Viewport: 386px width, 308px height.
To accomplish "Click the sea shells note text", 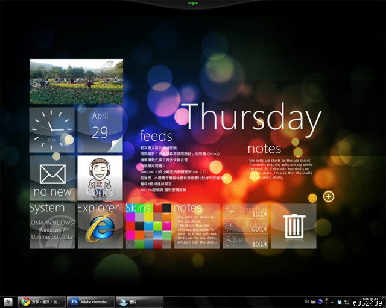I will pyautogui.click(x=280, y=168).
